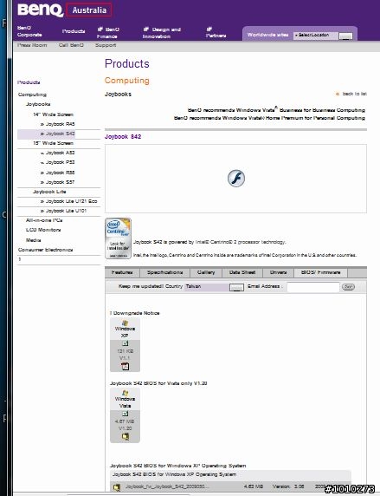Switch to the Data Sheet tab
This screenshot has width=380, height=496.
tap(242, 272)
